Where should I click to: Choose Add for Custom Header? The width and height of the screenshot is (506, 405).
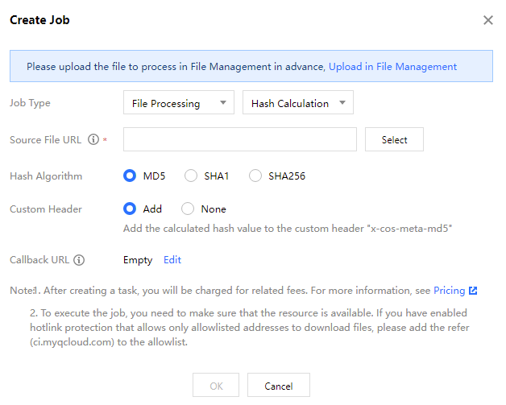pos(130,209)
